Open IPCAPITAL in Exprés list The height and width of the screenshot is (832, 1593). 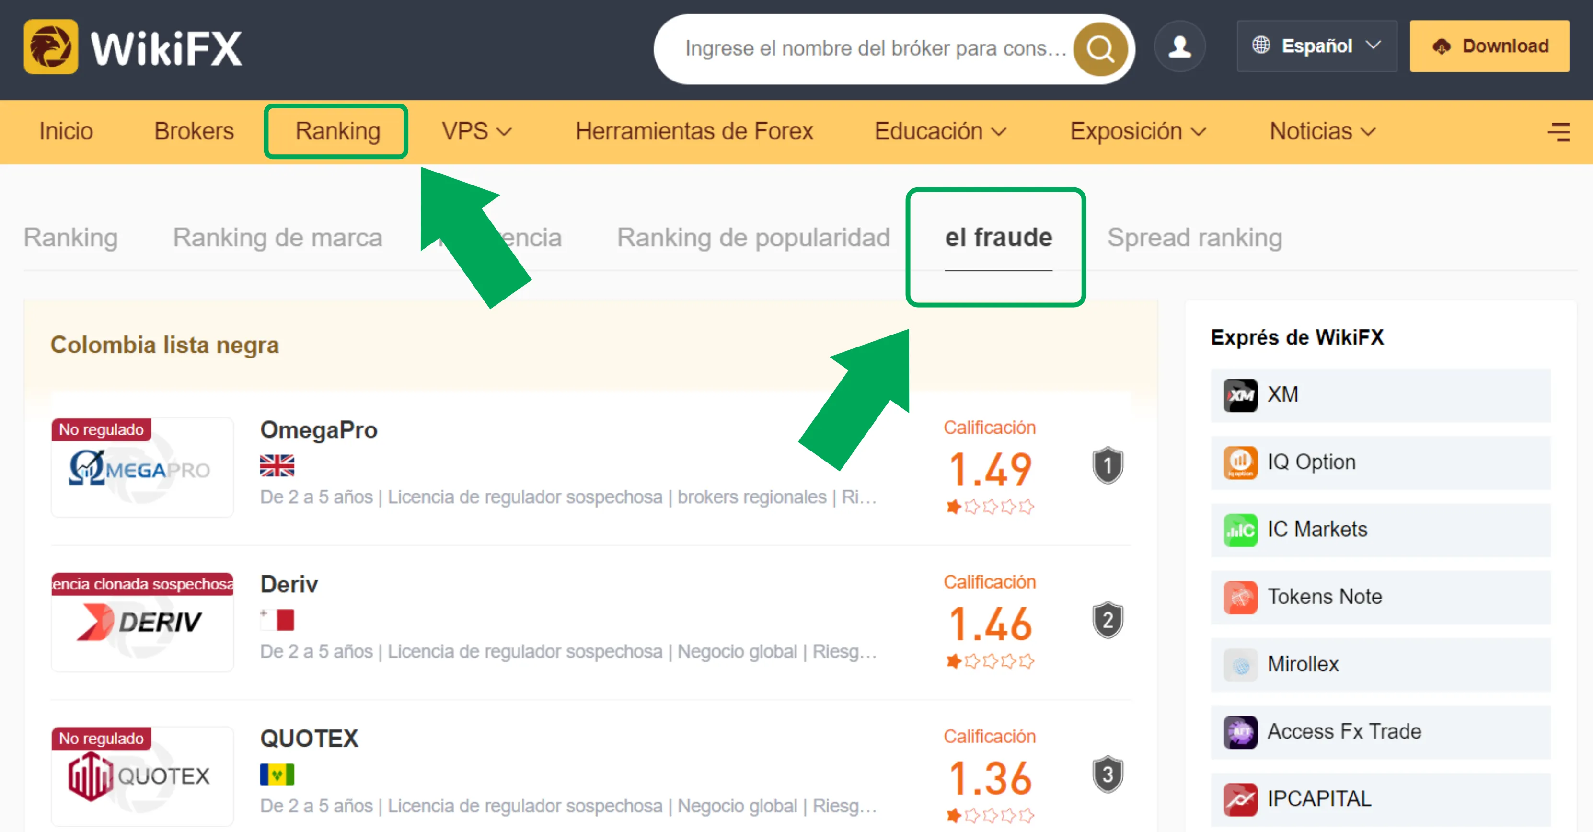click(1380, 800)
